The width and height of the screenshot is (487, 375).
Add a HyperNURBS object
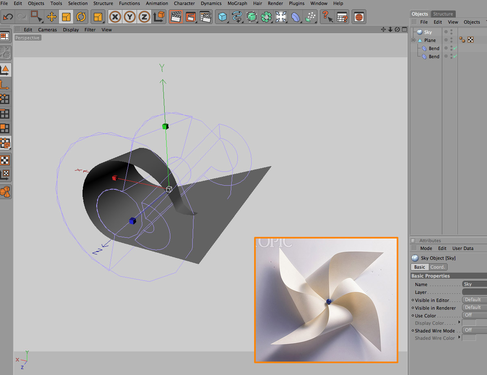252,17
